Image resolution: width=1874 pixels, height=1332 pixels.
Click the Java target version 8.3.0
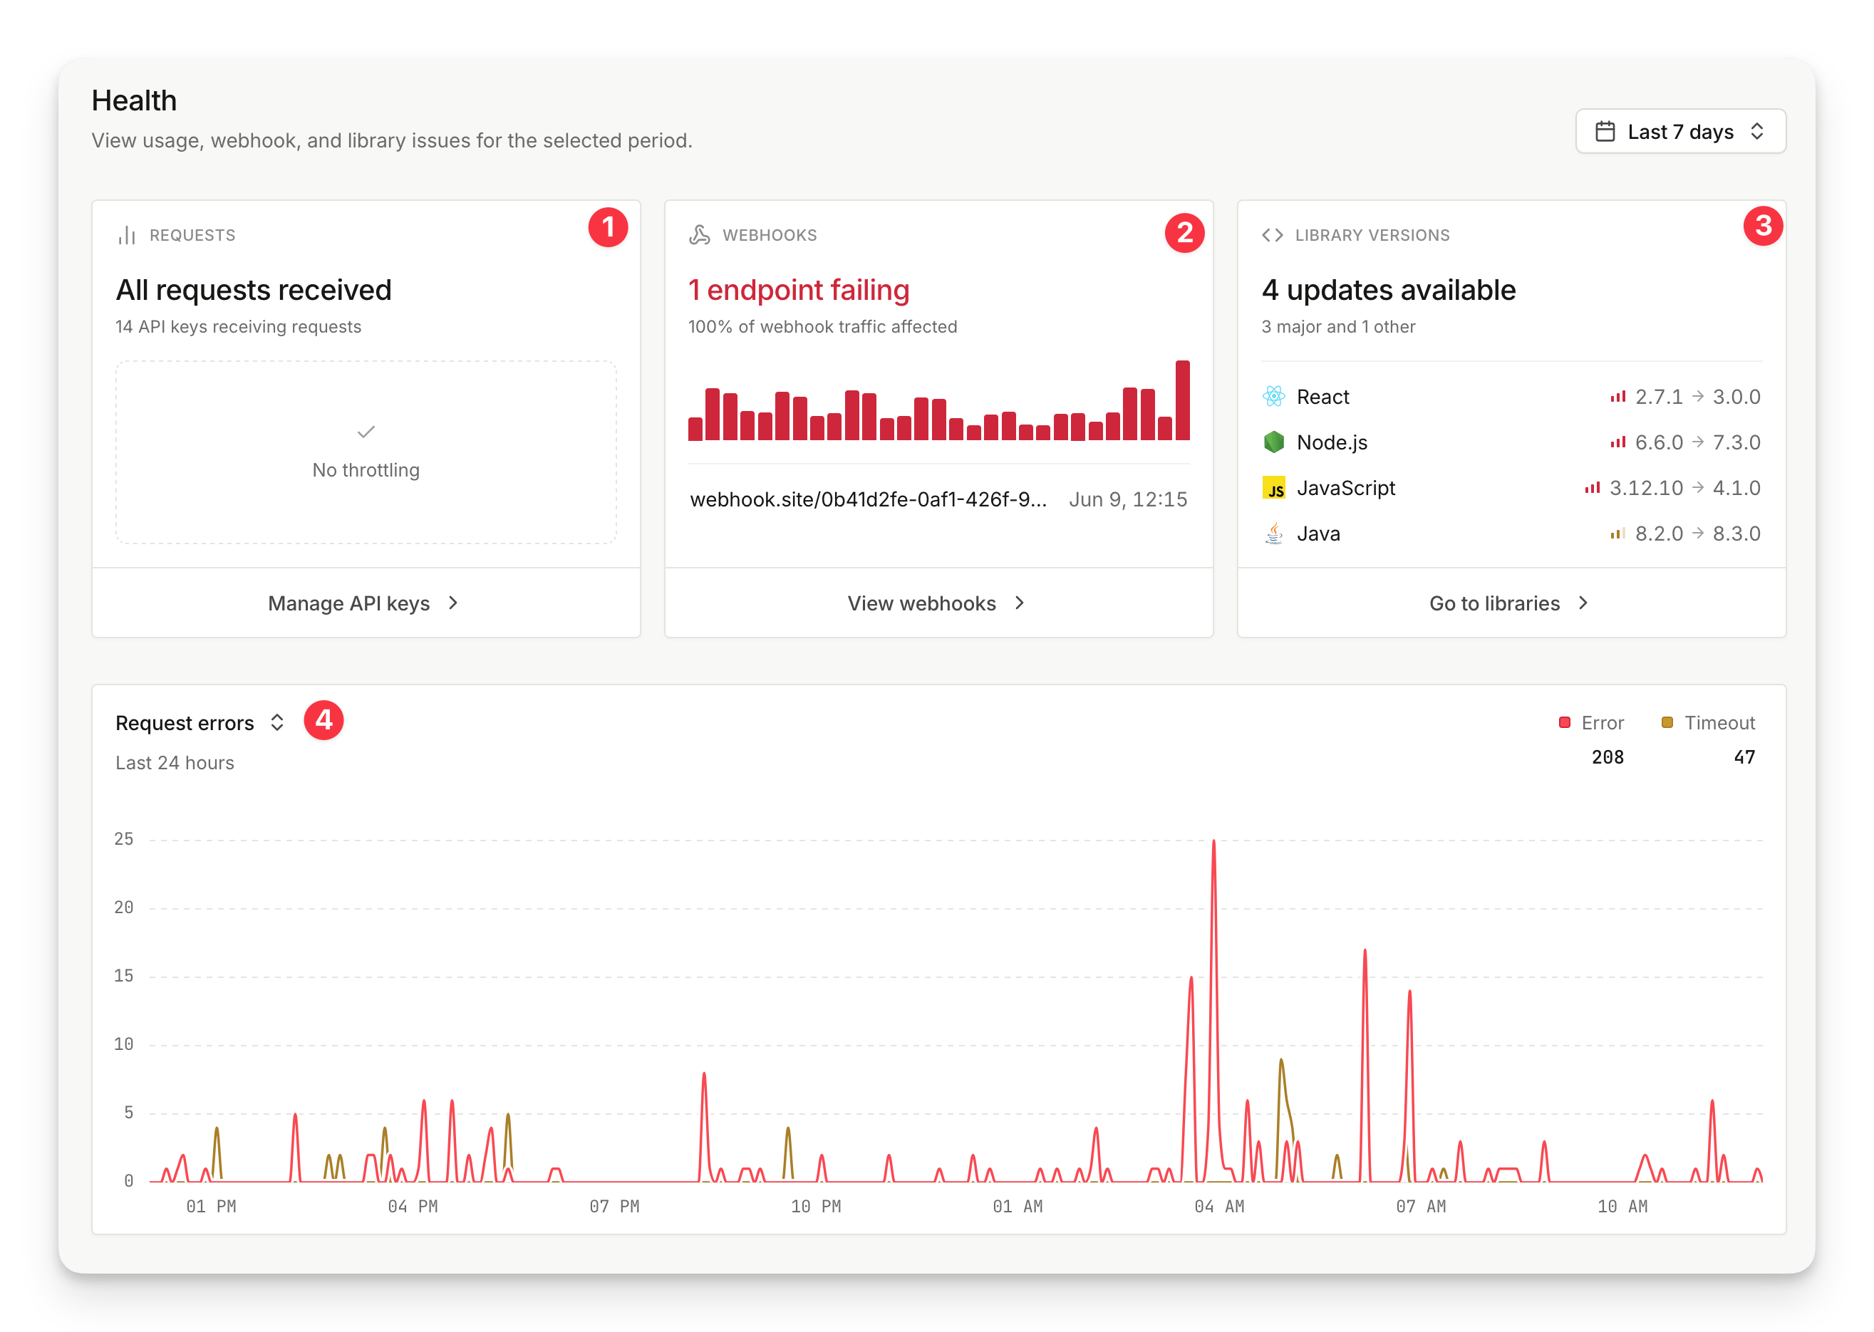coord(1736,534)
